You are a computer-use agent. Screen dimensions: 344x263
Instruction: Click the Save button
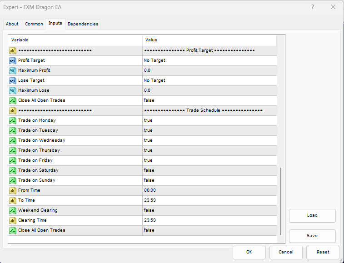[x=312, y=236]
